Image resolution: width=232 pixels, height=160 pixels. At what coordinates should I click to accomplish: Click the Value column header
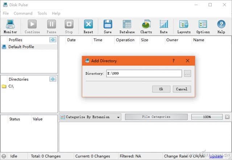(38, 119)
